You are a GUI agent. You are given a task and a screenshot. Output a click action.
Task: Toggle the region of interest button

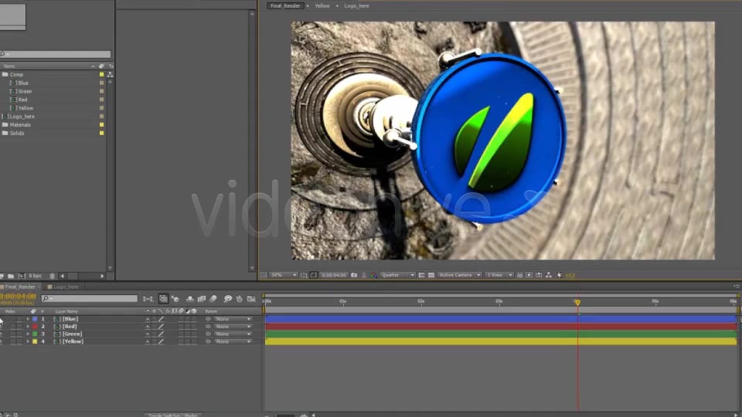click(x=421, y=275)
